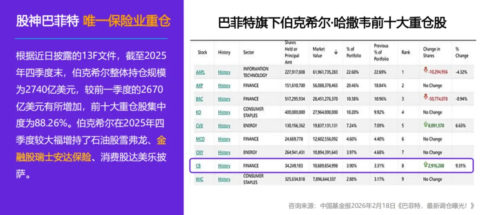482x215 pixels.
Task: Click the sort arrow beside Market Value
Action: (x=336, y=52)
